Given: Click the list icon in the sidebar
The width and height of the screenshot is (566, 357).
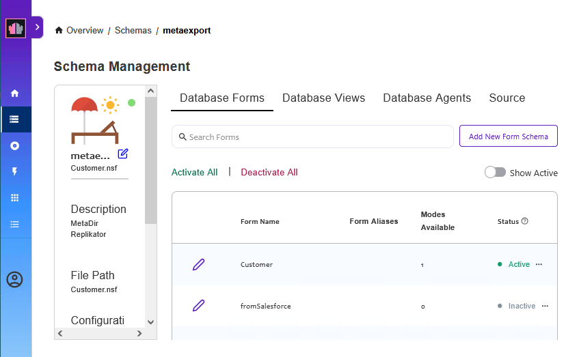Looking at the screenshot, I should pyautogui.click(x=14, y=224).
